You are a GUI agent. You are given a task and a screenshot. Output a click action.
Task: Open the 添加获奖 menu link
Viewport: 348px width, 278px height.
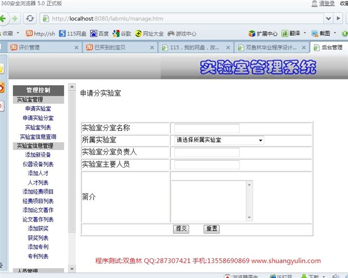pyautogui.click(x=38, y=228)
